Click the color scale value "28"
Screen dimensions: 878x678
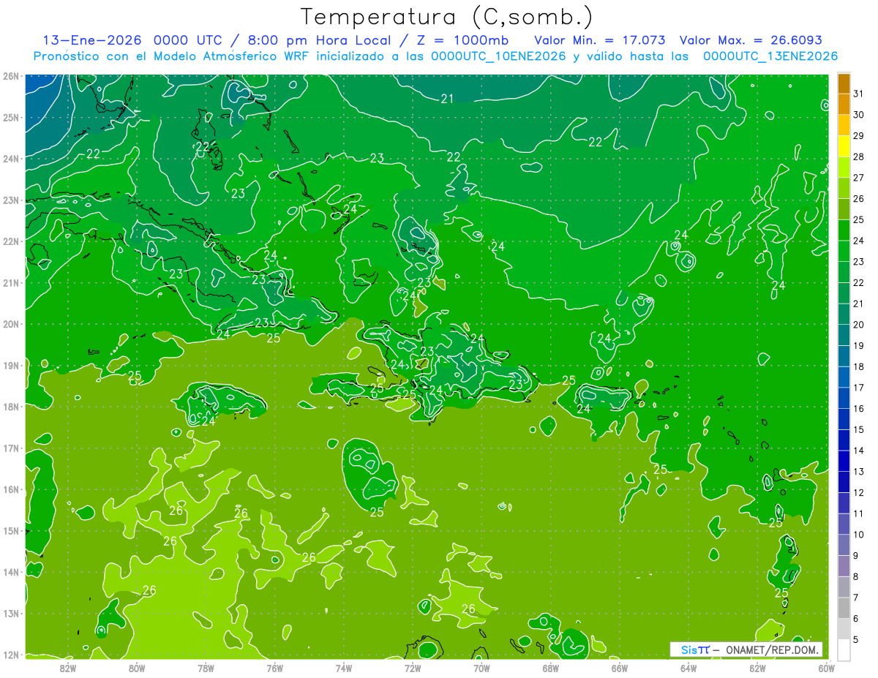click(x=858, y=157)
